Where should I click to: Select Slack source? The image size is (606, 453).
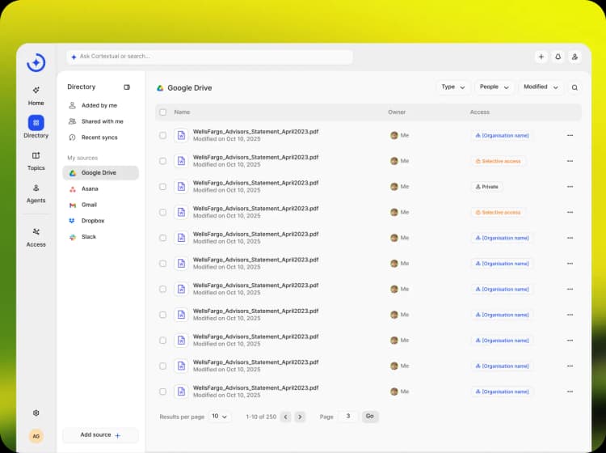click(x=100, y=237)
